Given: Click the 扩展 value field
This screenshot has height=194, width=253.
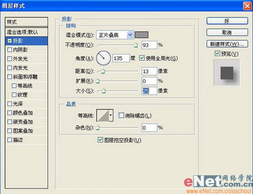Looking at the screenshot, I should 150,81.
